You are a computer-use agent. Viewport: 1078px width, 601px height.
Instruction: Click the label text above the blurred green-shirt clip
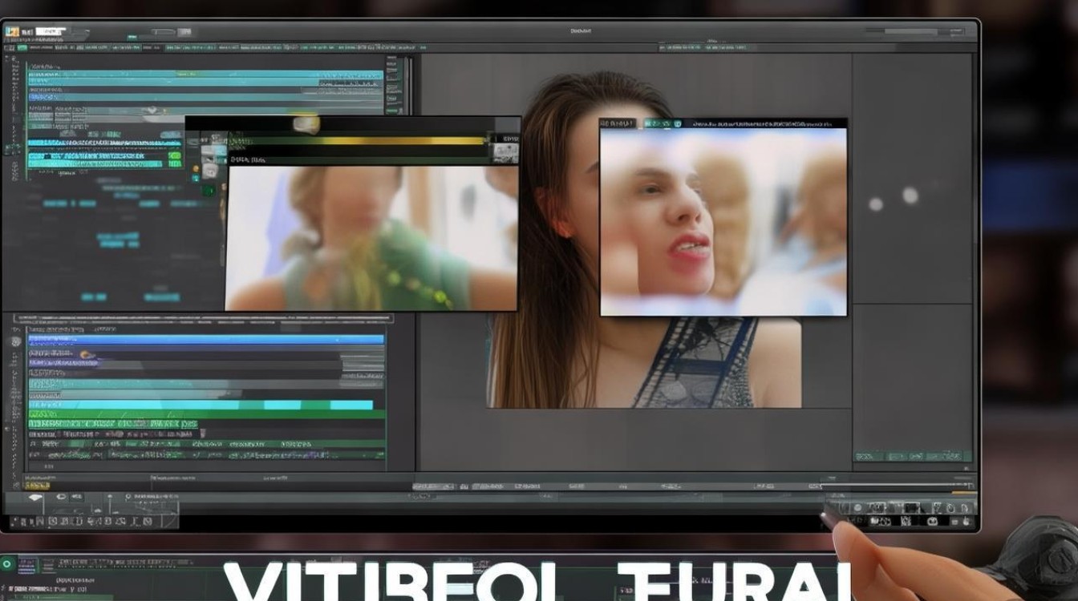coord(249,159)
